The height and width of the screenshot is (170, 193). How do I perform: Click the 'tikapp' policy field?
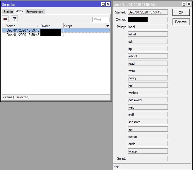tap(148, 151)
